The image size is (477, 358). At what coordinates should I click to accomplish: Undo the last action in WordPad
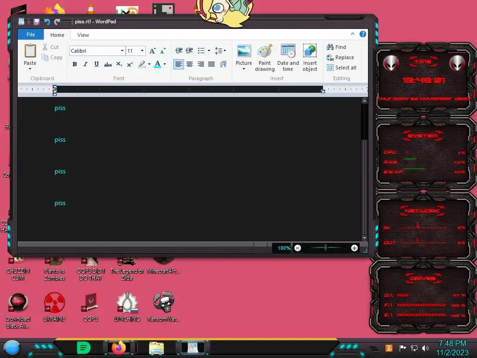47,21
